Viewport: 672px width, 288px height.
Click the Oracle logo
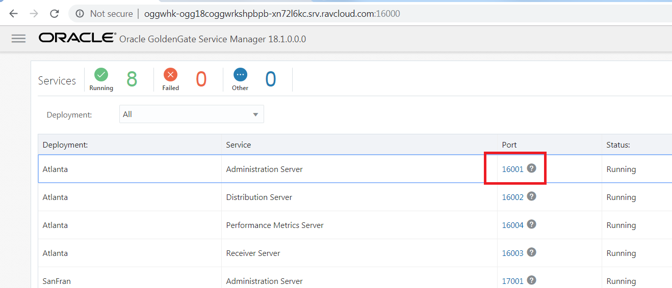(77, 38)
